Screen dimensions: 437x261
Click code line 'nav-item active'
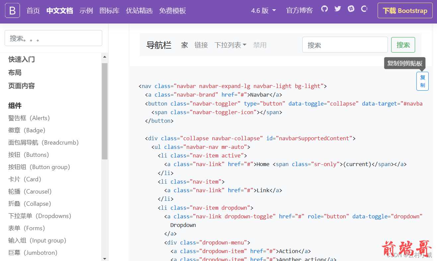pyautogui.click(x=202, y=155)
